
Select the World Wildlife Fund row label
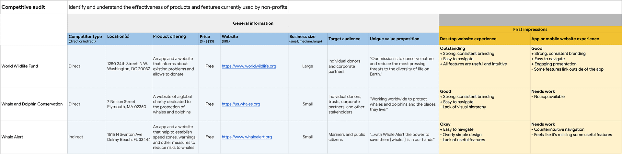pyautogui.click(x=20, y=66)
